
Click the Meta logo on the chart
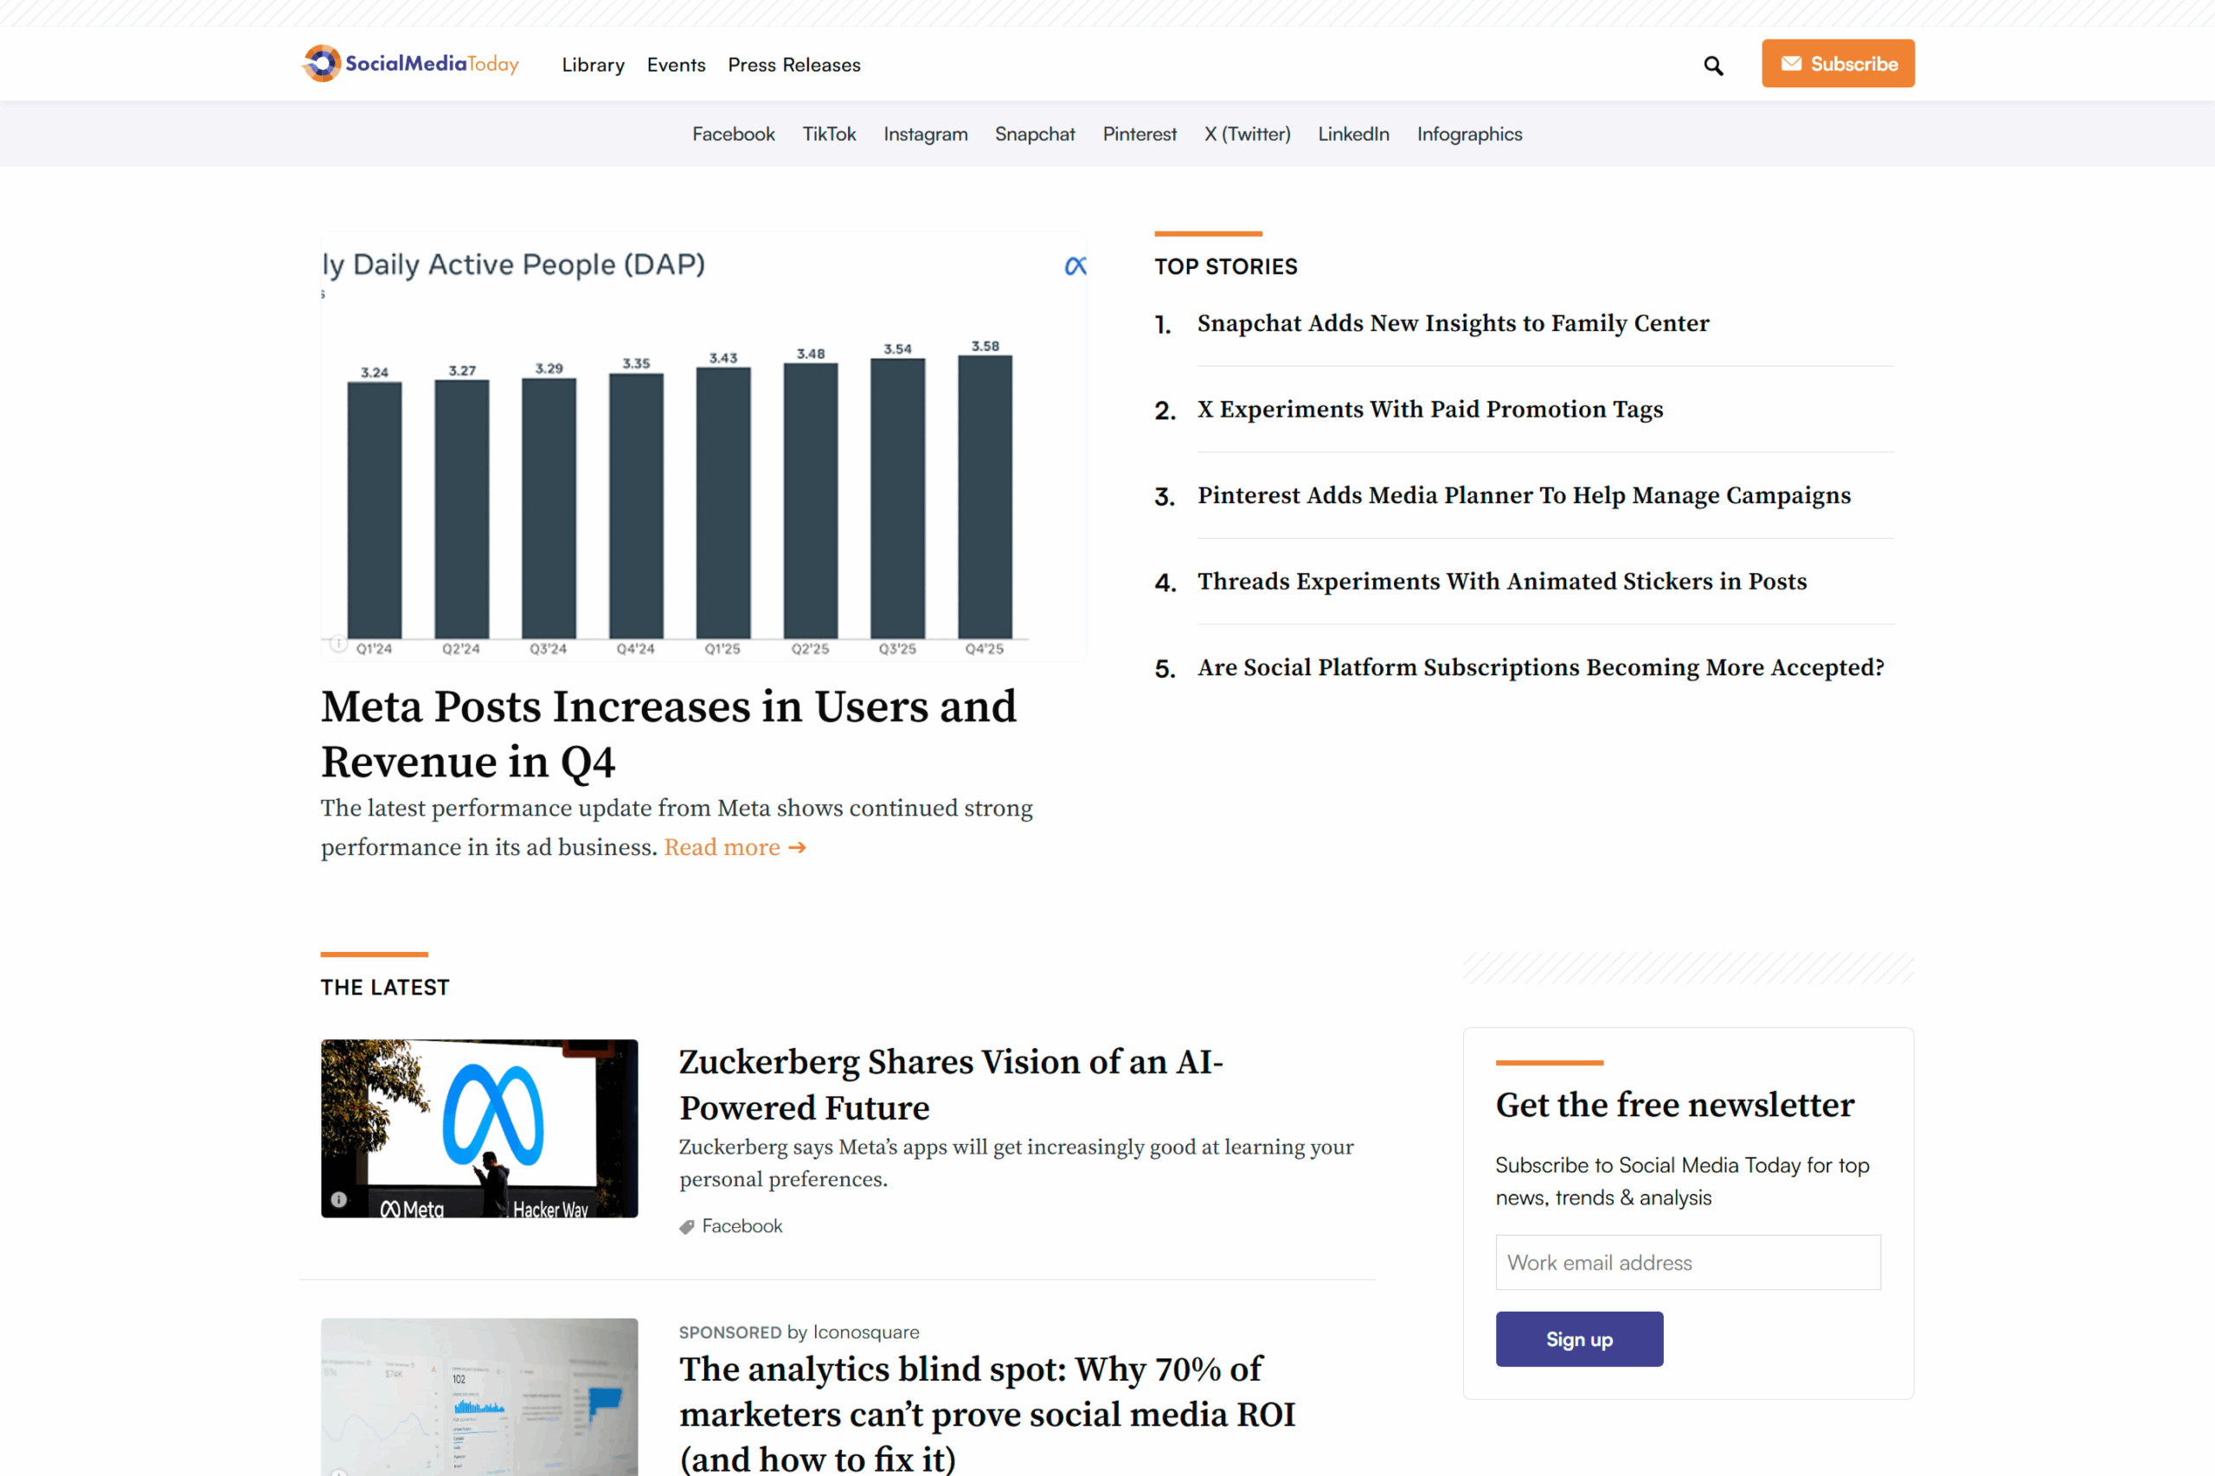[x=1075, y=265]
